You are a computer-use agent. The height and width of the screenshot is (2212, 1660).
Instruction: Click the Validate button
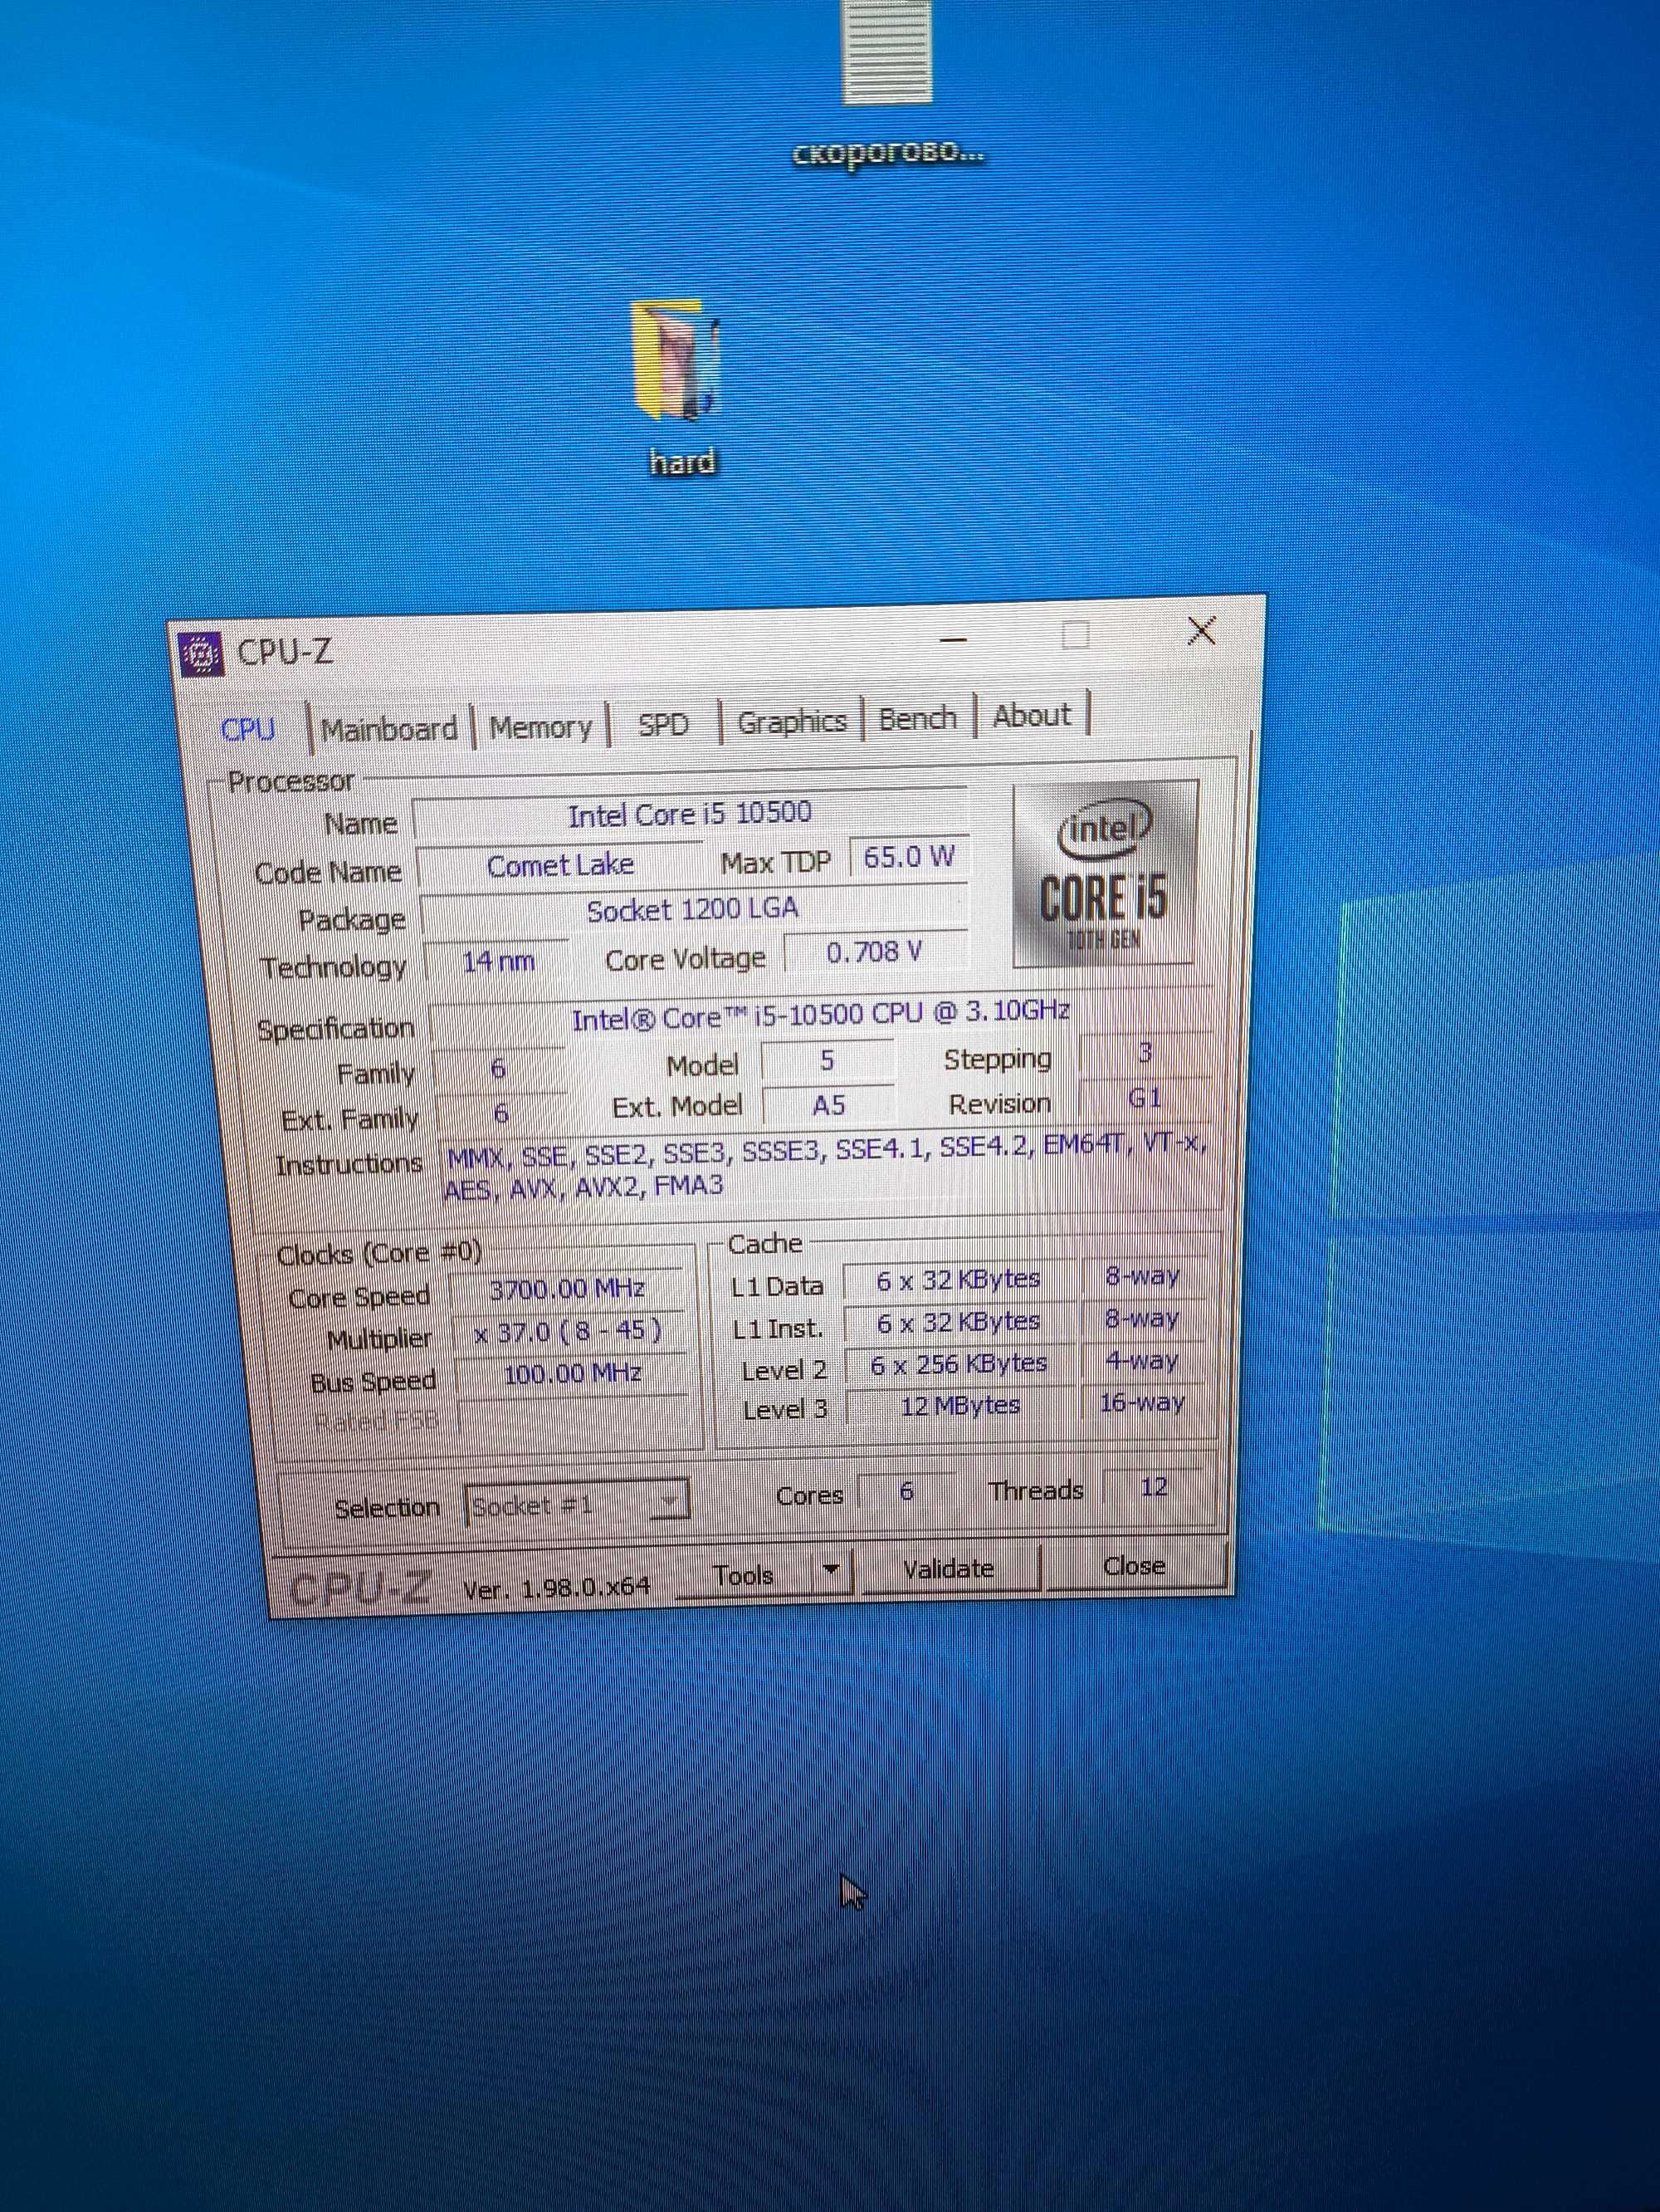pos(950,1568)
